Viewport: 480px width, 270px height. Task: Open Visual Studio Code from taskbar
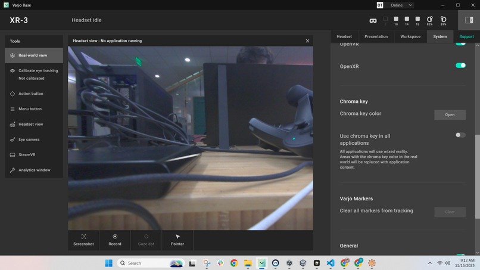[x=331, y=263]
